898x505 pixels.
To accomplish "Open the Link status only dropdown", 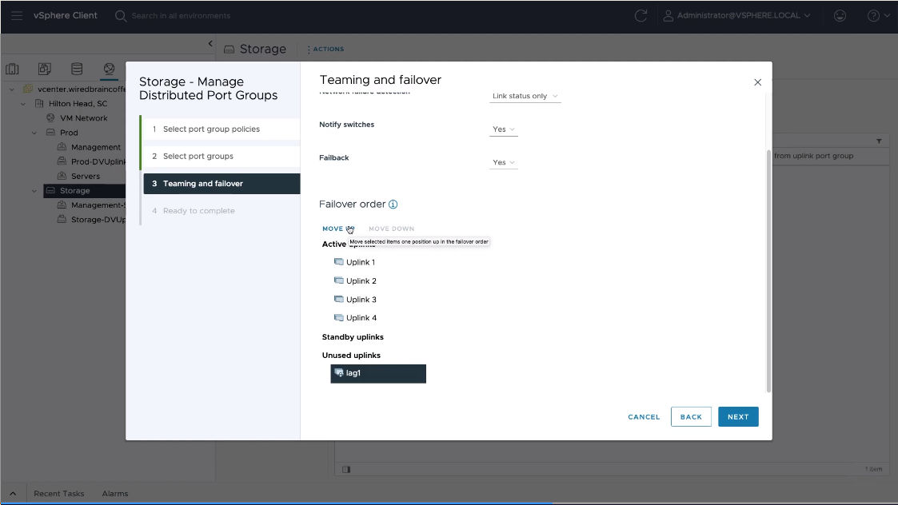I will point(525,97).
